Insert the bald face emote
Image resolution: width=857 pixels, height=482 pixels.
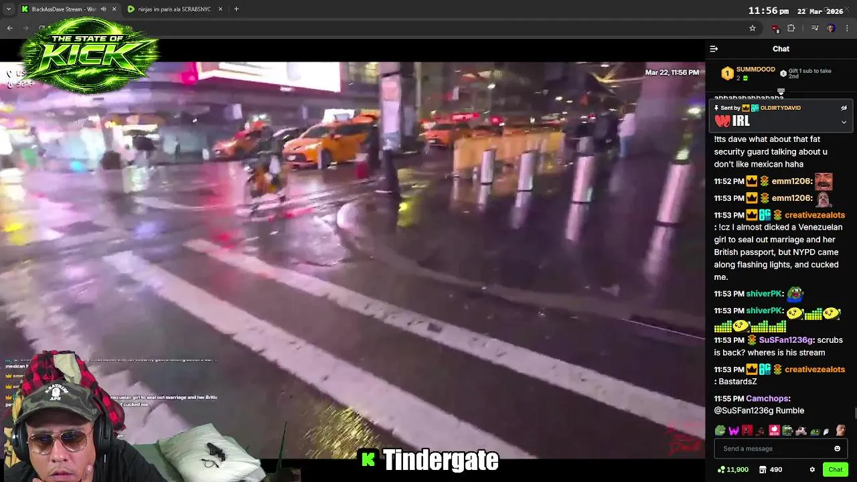[840, 430]
